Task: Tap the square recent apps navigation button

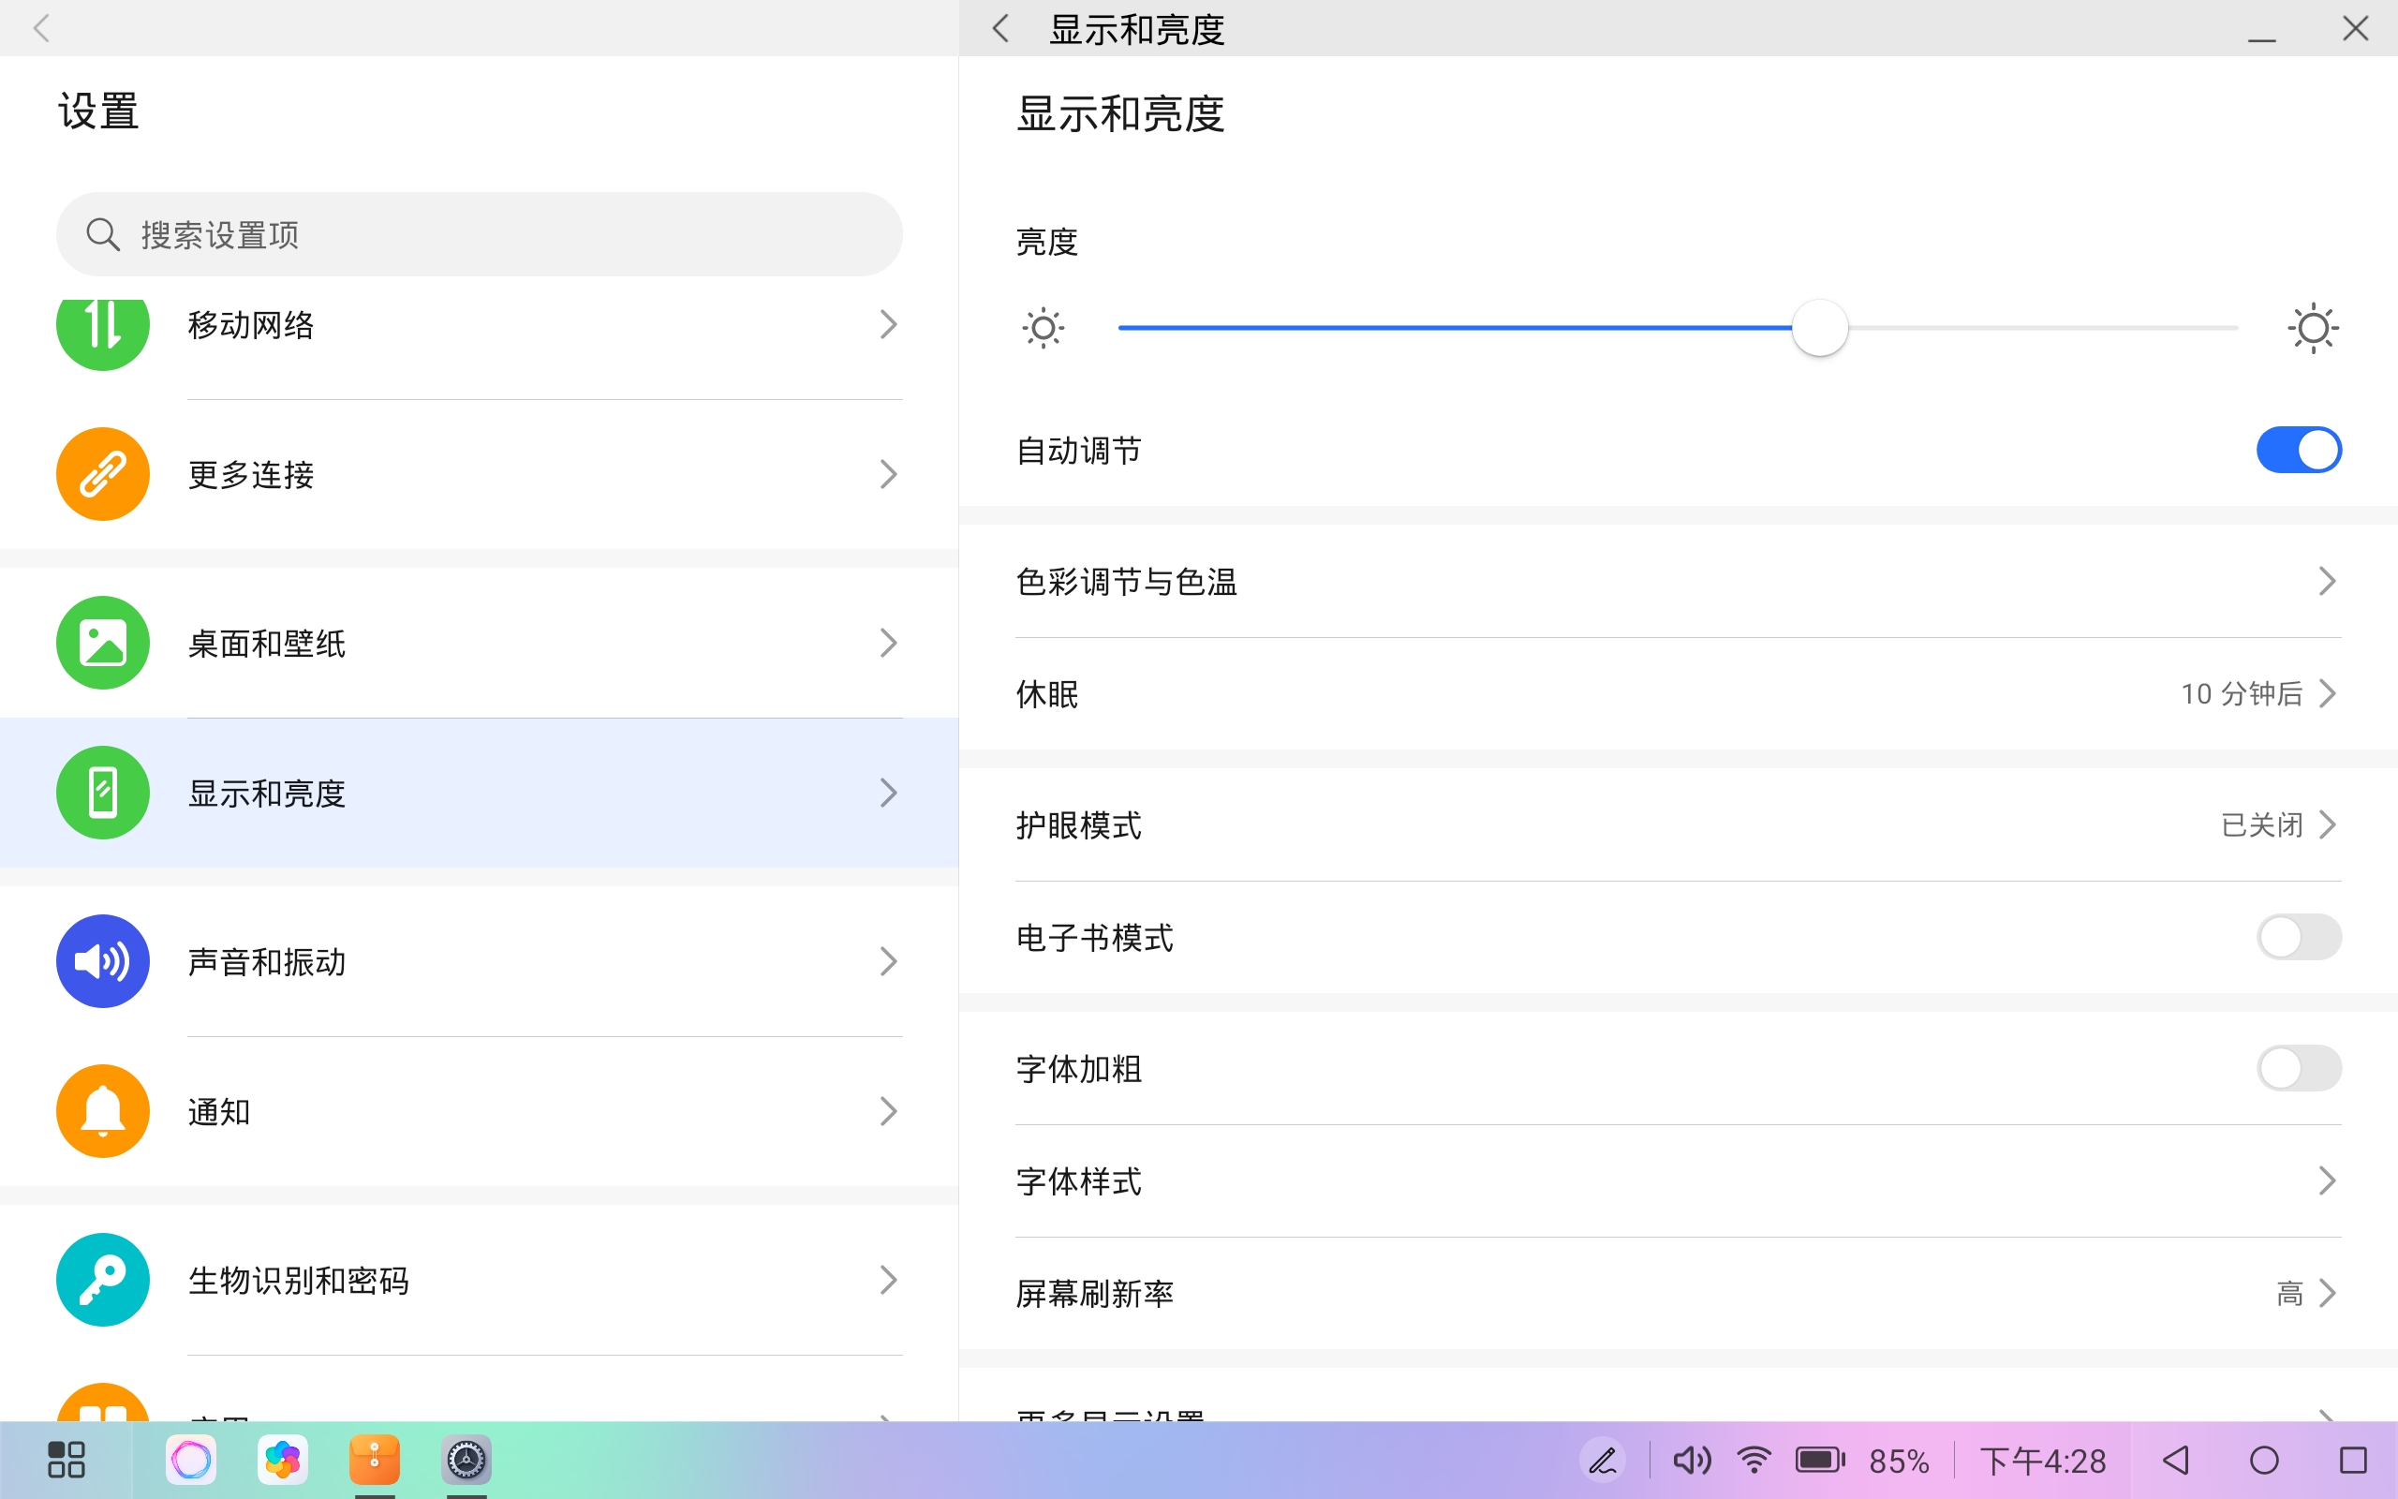Action: [x=2353, y=1460]
